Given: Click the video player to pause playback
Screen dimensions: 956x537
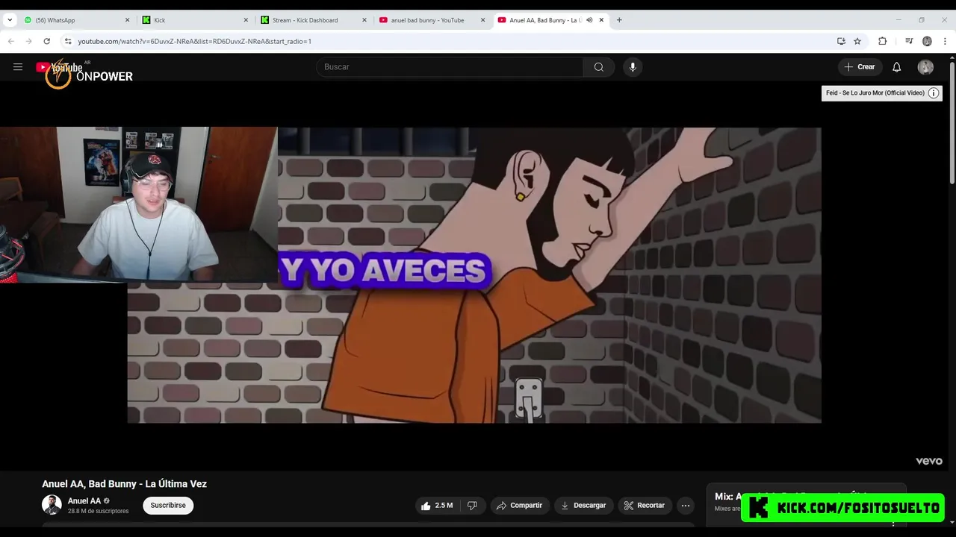Looking at the screenshot, I should 474,275.
